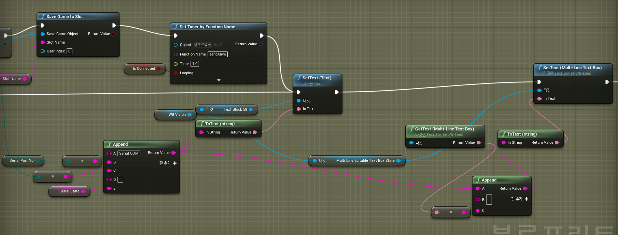Click the input execution pin on Save Game to Slot
This screenshot has height=235, width=618.
pos(42,25)
